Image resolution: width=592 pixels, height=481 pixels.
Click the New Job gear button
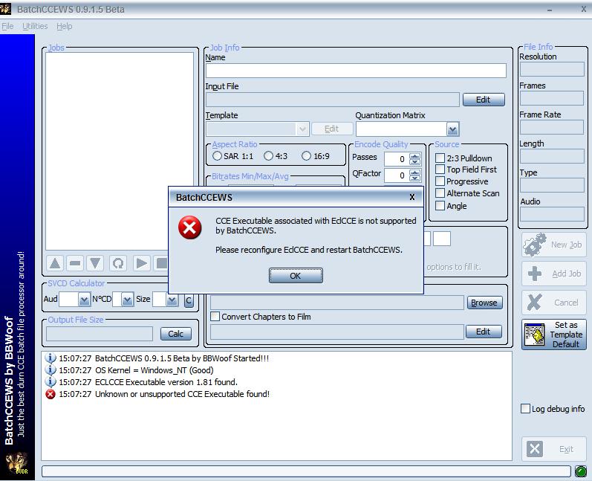[x=554, y=245]
